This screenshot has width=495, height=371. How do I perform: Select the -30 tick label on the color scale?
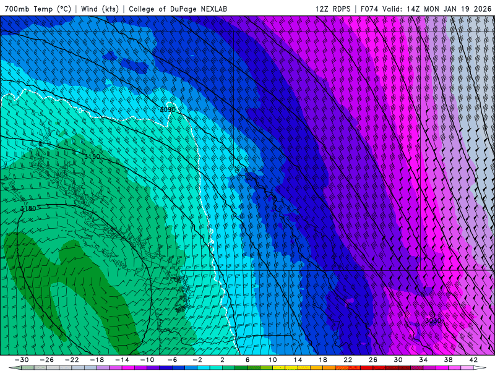pyautogui.click(x=22, y=360)
